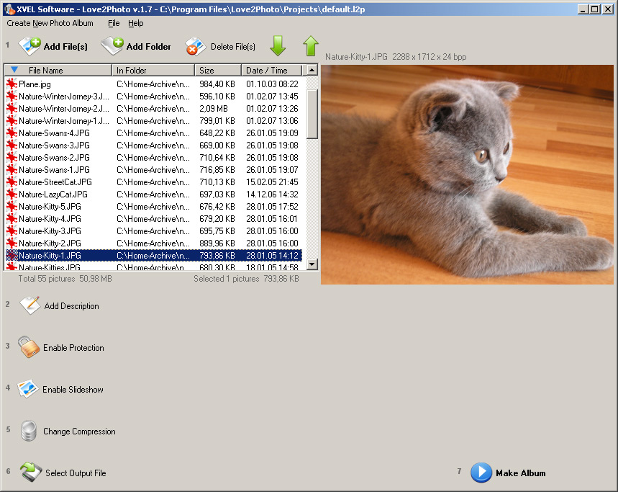Click the Add Folder icon
The height and width of the screenshot is (492, 618).
pyautogui.click(x=112, y=46)
